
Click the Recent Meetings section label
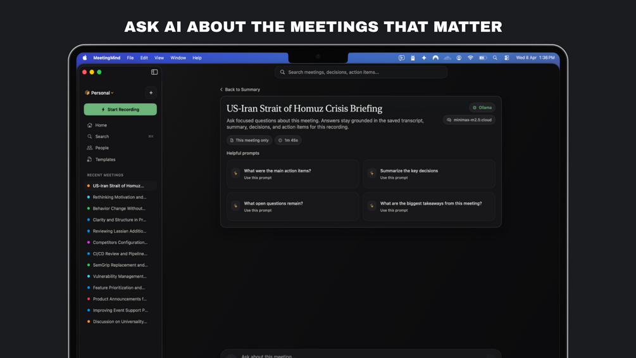click(x=105, y=175)
